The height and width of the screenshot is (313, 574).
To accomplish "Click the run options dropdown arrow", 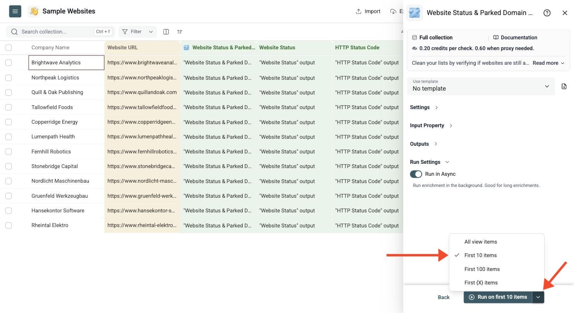I will [538, 297].
